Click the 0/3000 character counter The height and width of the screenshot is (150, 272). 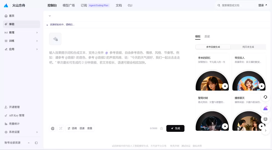click(154, 129)
